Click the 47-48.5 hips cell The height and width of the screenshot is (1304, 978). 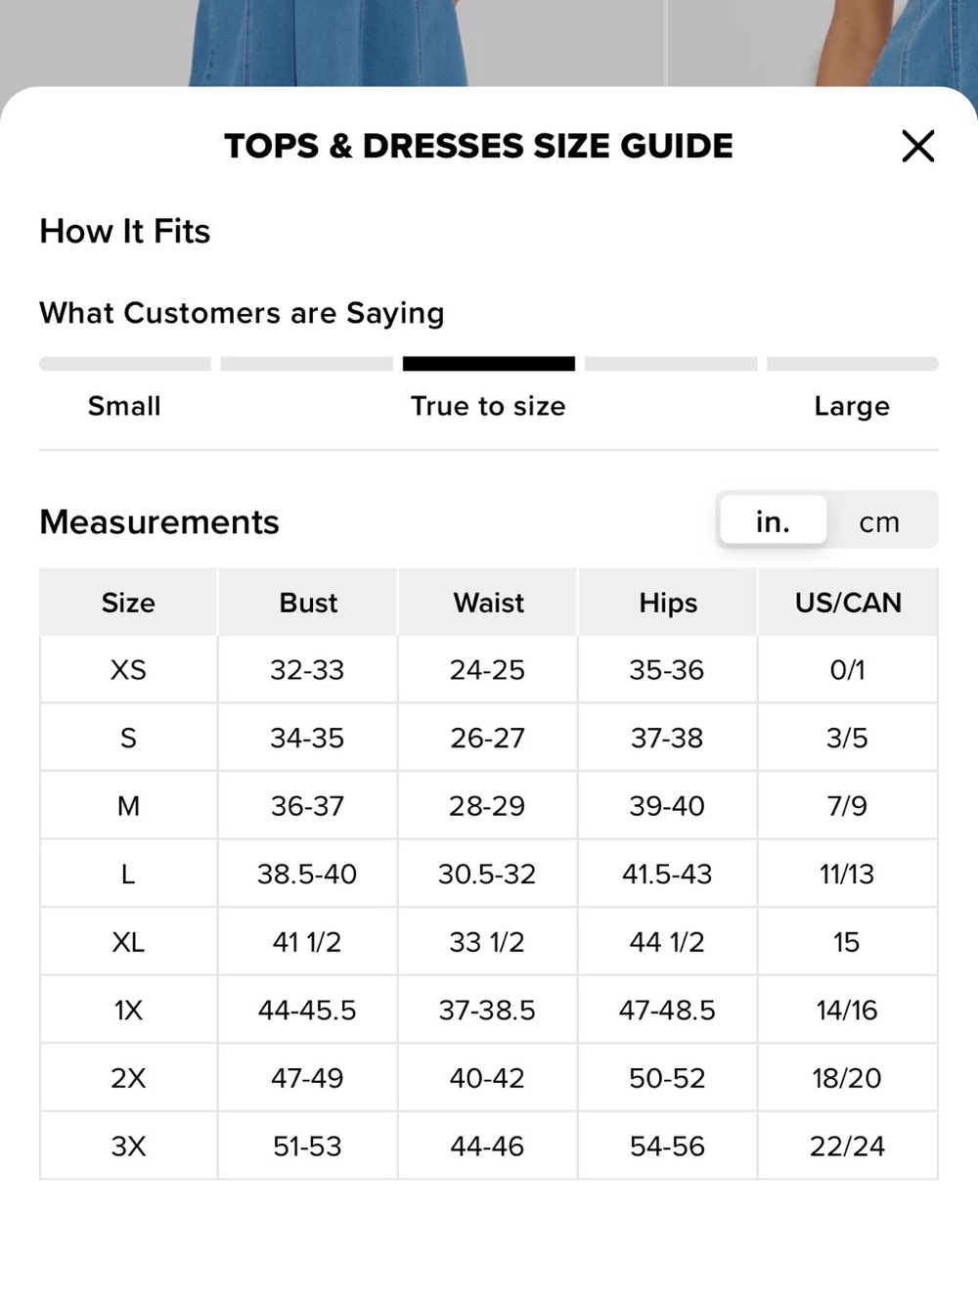(668, 1010)
